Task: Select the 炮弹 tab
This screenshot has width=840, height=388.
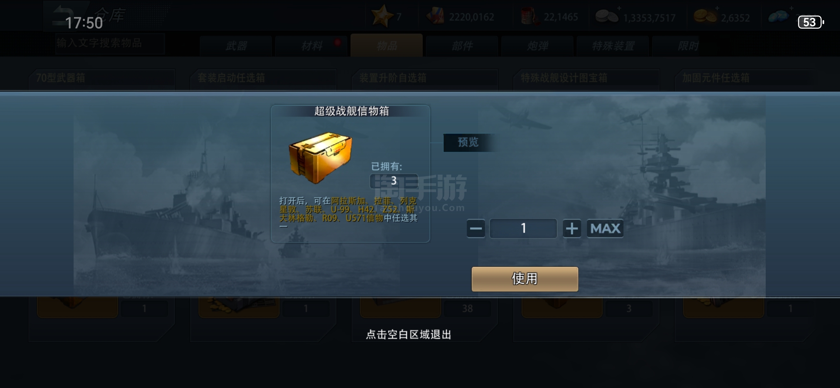Action: pyautogui.click(x=538, y=46)
